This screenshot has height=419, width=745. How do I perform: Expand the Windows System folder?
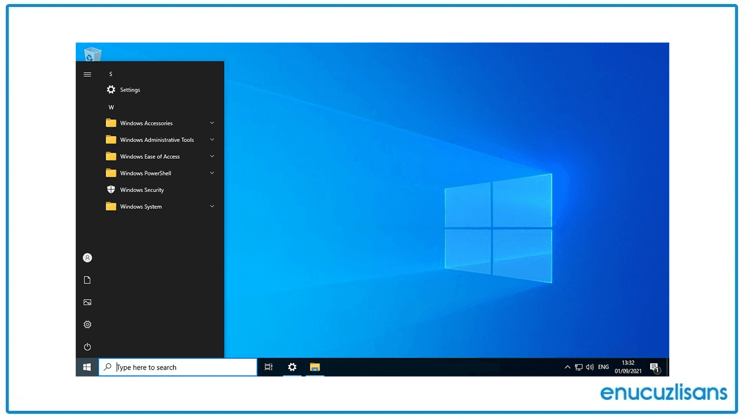161,207
